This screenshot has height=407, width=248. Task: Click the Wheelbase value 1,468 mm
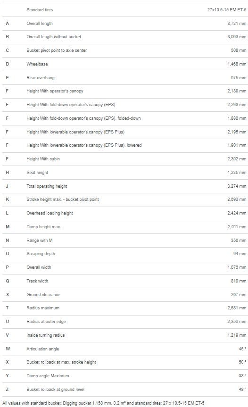[x=237, y=64]
